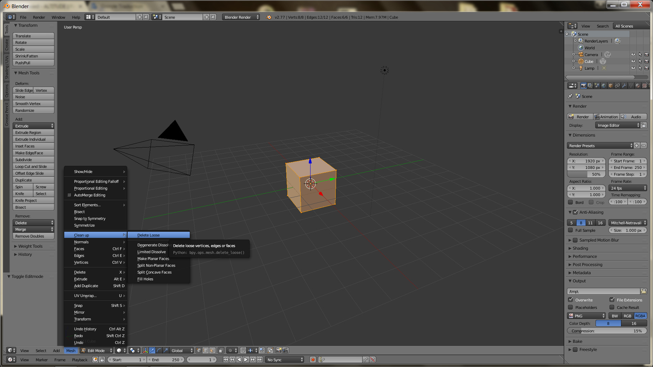Open the Material properties sphere tab
Viewport: 653px width, 367px height.
(638, 86)
